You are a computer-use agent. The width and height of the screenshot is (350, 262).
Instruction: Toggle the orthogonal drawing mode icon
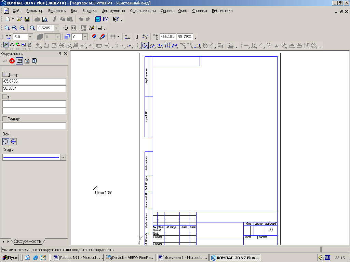[137, 37]
